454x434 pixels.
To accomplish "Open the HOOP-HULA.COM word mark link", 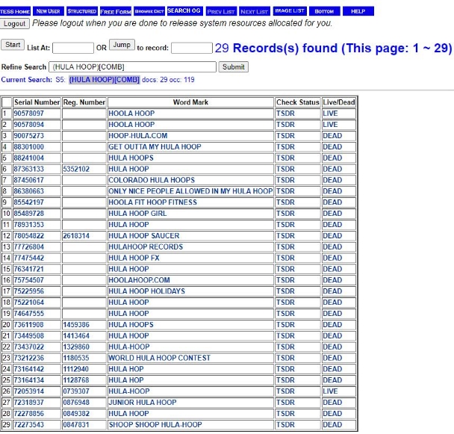I will click(x=137, y=136).
